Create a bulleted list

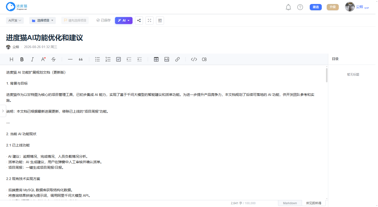97,59
